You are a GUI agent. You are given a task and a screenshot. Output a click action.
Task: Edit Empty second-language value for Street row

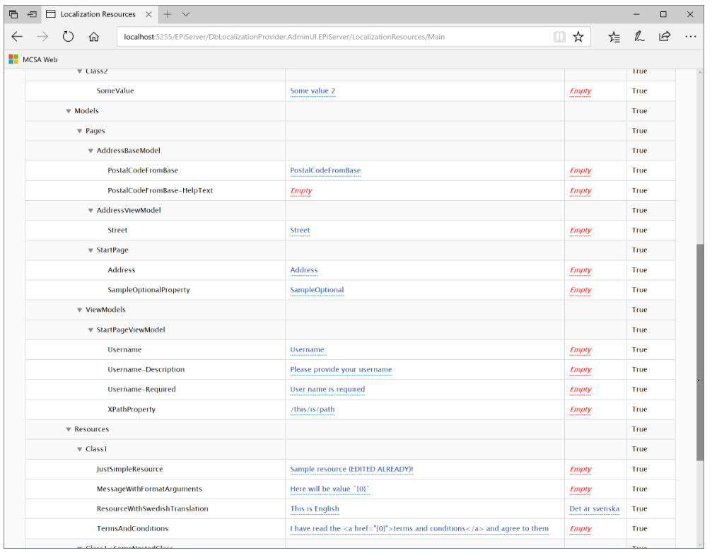[580, 231]
